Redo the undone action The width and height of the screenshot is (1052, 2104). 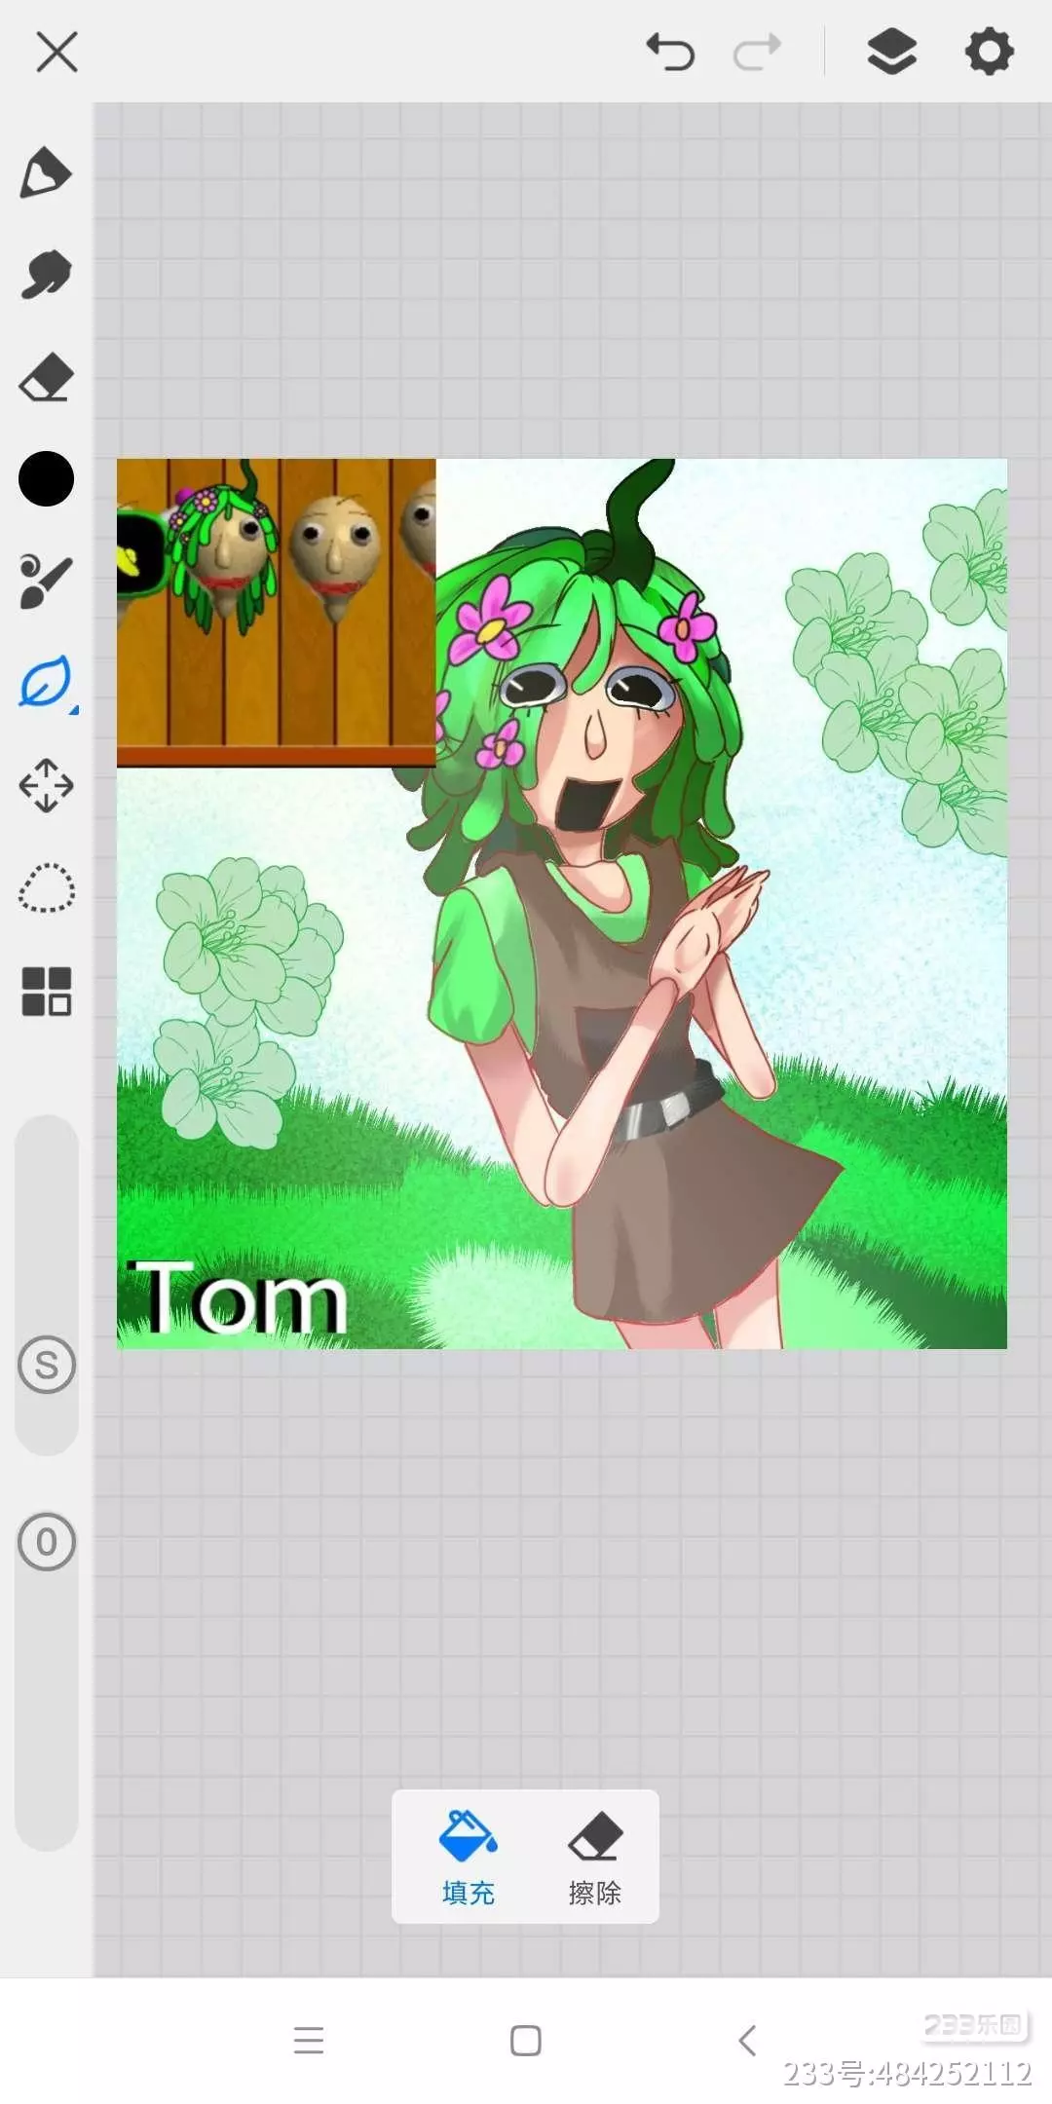[x=757, y=52]
